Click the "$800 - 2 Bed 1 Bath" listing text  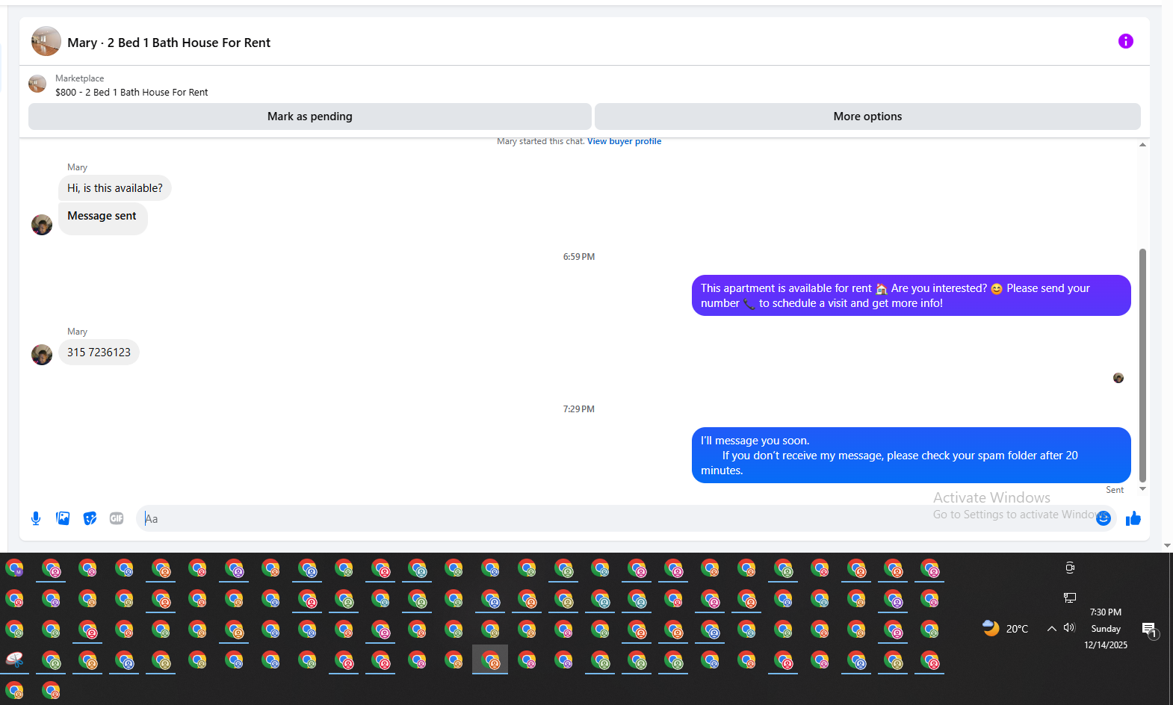click(131, 93)
